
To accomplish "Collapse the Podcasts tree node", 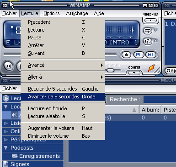I will (x=6, y=148).
